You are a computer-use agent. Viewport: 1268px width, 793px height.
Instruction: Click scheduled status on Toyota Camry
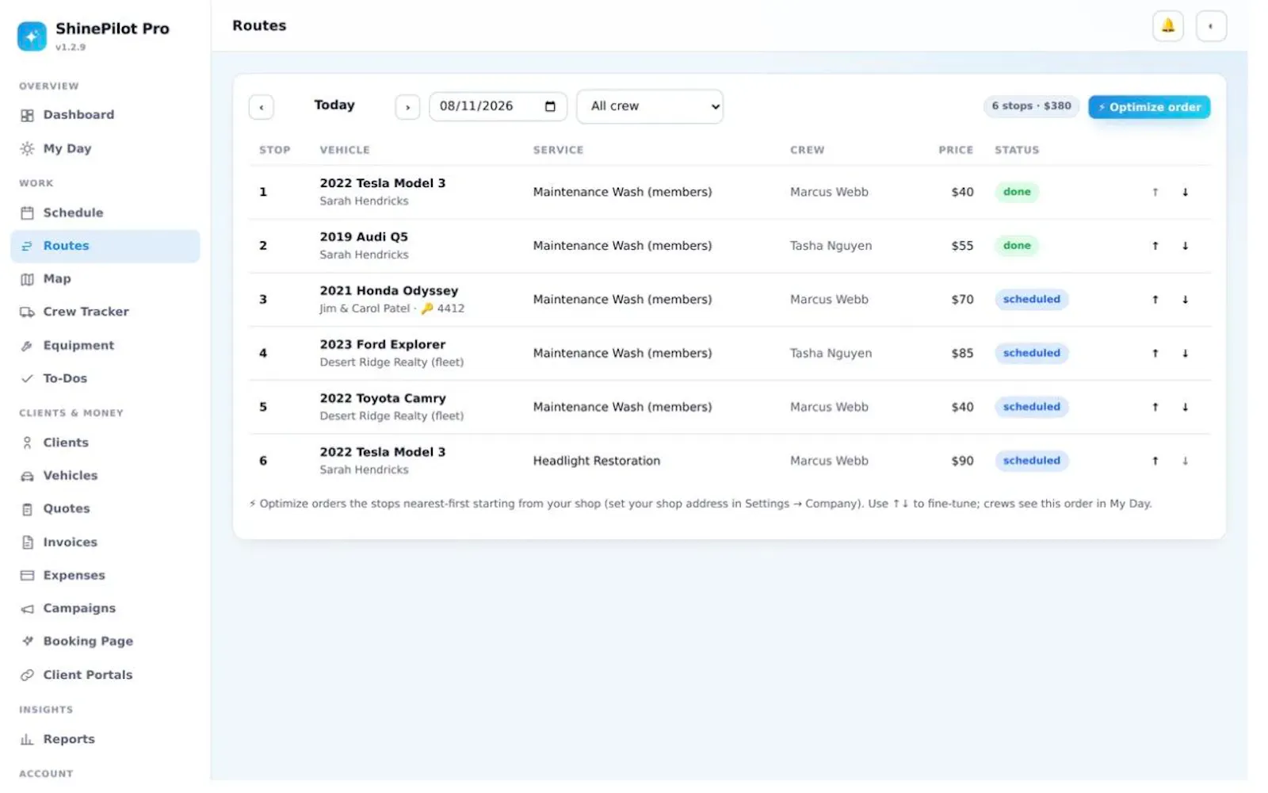[x=1031, y=408]
